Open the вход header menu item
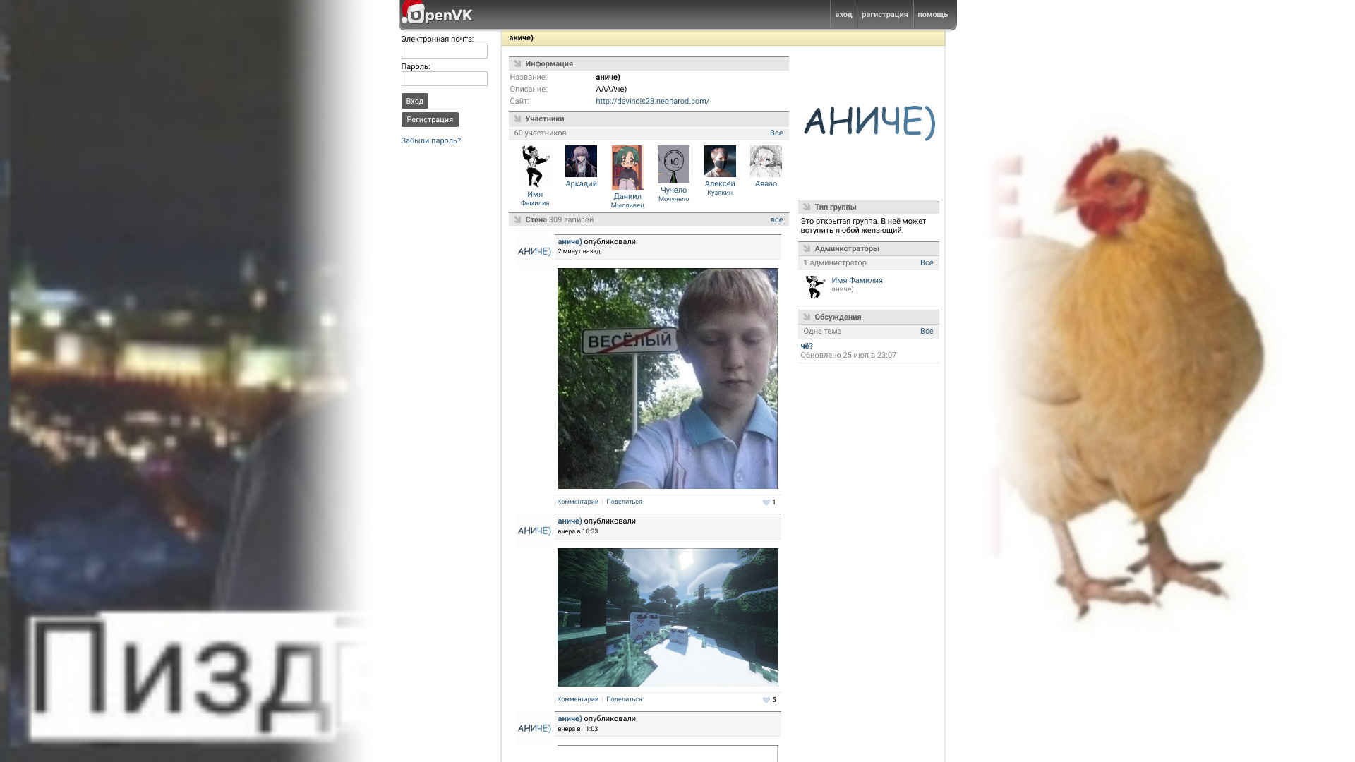This screenshot has width=1355, height=762. click(843, 15)
